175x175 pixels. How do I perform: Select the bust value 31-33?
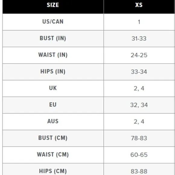click(139, 39)
